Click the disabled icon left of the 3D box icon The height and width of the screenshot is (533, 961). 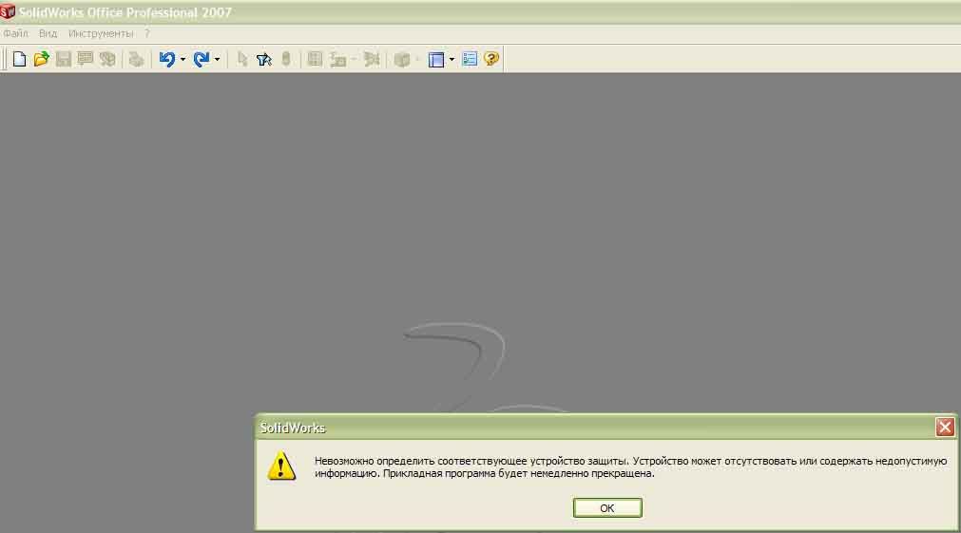click(x=372, y=59)
